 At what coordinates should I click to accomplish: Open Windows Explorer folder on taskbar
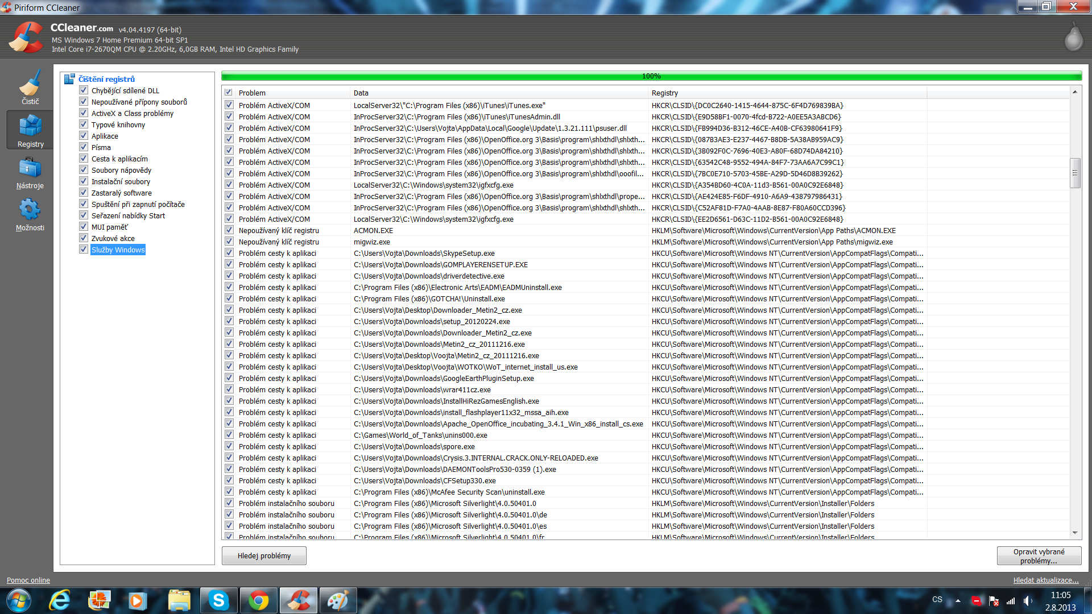pyautogui.click(x=179, y=600)
